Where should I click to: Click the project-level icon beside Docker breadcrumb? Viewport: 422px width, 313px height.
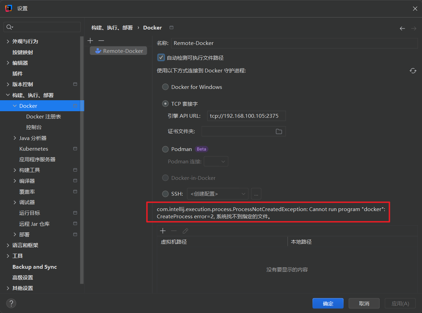coord(172,27)
